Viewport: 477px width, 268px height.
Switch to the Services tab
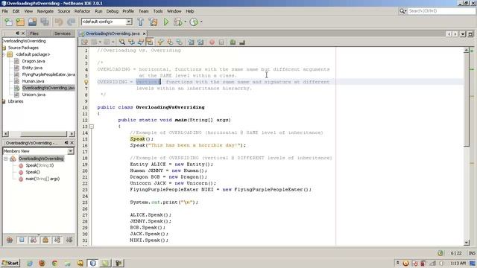click(62, 33)
